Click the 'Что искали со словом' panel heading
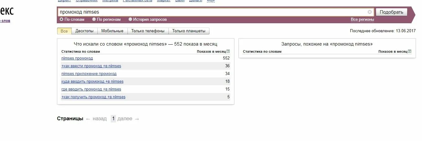Viewport: 422px width, 141px height. click(146, 44)
